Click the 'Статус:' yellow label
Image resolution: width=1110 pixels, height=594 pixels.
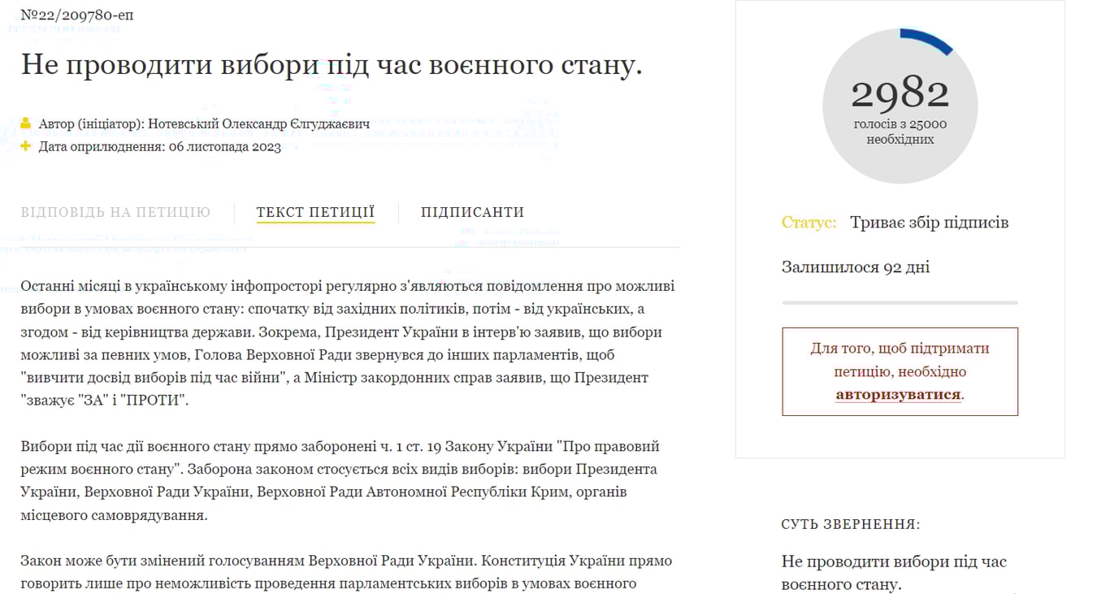[x=809, y=223]
